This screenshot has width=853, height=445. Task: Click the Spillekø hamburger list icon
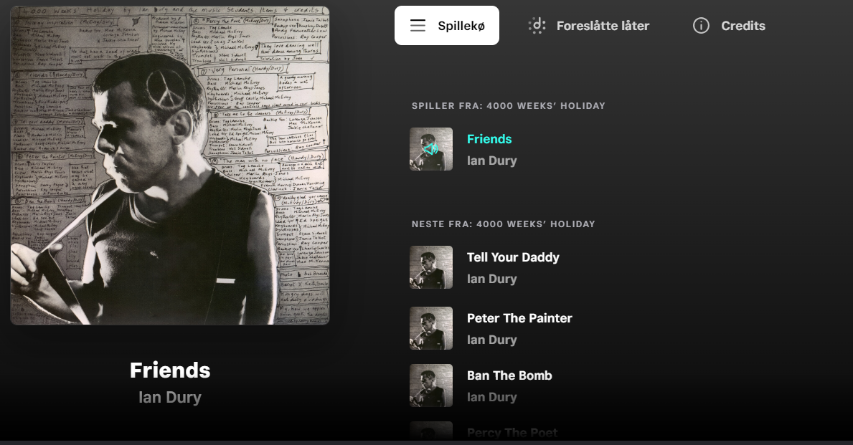coord(418,26)
